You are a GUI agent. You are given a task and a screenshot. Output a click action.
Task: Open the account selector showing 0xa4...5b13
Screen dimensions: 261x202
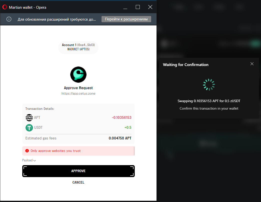click(x=86, y=45)
